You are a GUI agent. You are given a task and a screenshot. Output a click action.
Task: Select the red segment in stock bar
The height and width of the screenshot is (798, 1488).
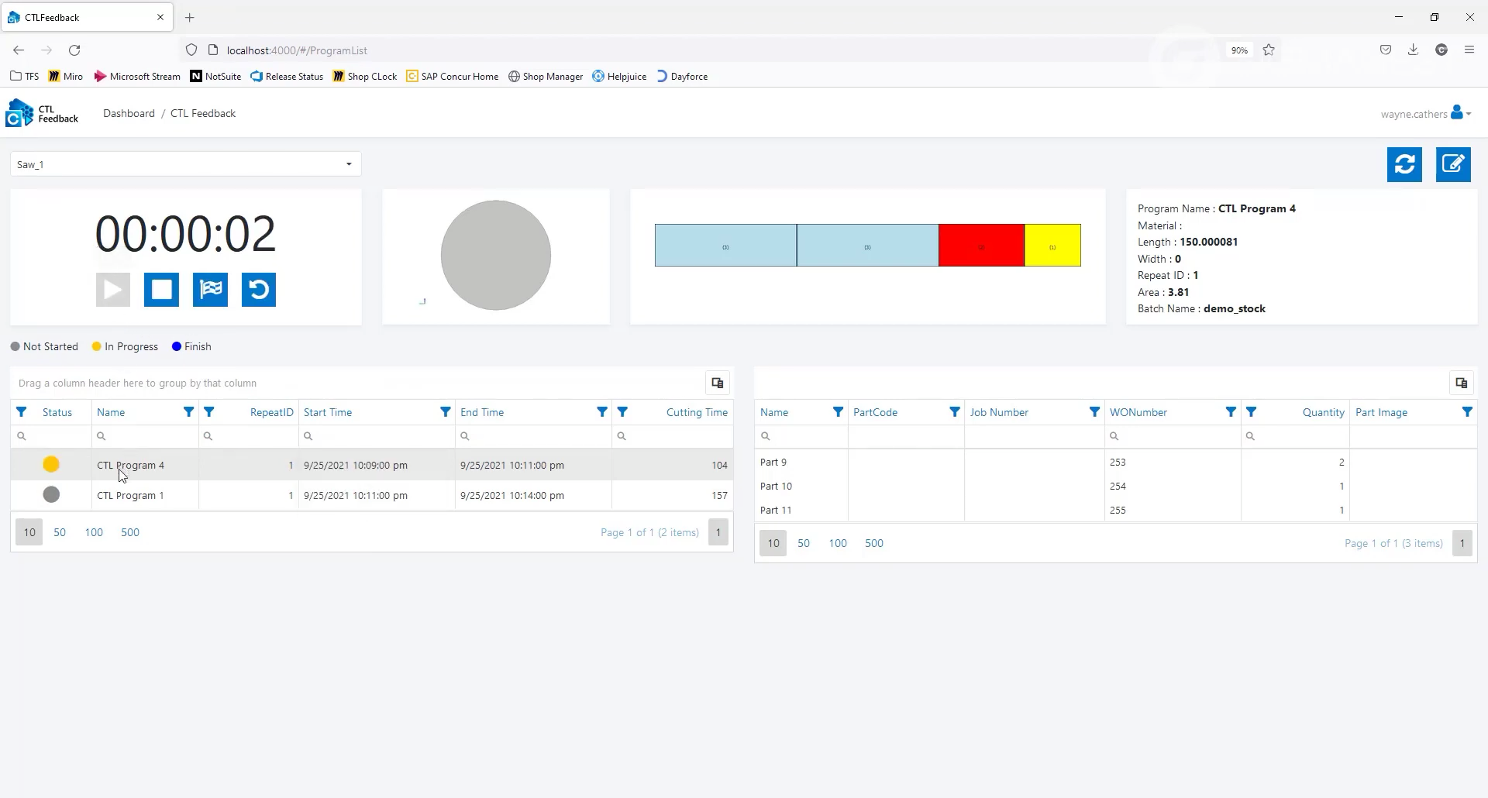pos(981,246)
